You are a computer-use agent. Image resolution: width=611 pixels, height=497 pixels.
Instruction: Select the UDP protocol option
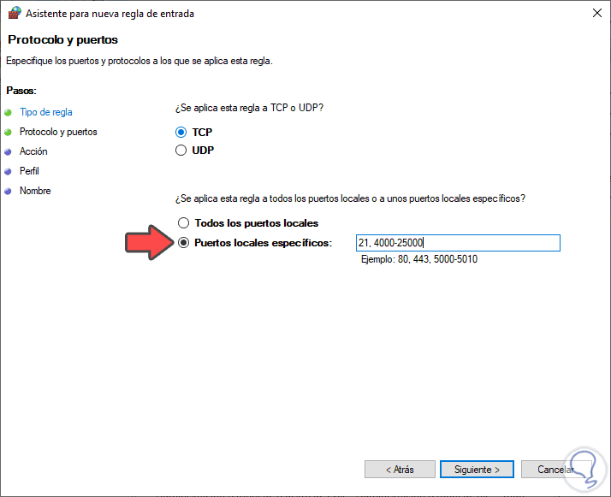pos(181,151)
